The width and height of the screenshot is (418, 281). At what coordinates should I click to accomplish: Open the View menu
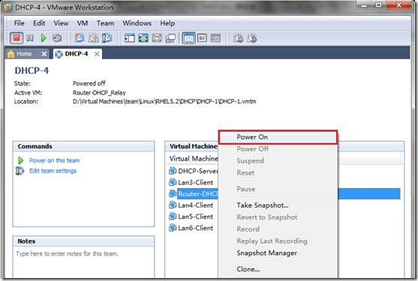(61, 23)
